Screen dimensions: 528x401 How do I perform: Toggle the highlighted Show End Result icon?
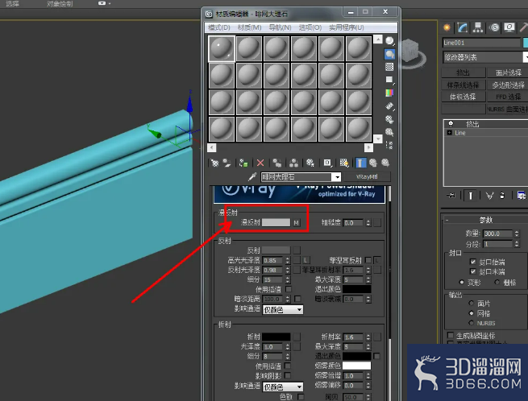pyautogui.click(x=360, y=163)
